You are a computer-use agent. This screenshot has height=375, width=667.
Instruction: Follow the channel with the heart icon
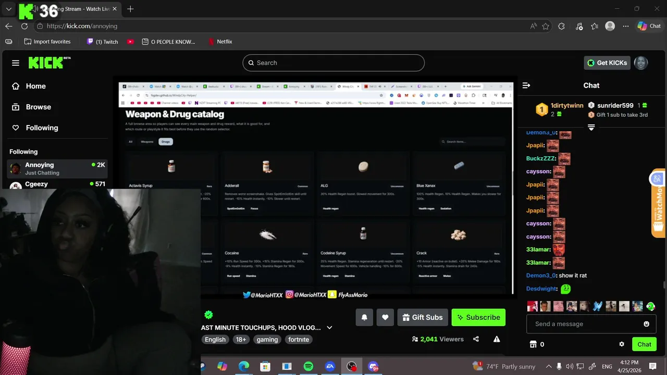(385, 317)
